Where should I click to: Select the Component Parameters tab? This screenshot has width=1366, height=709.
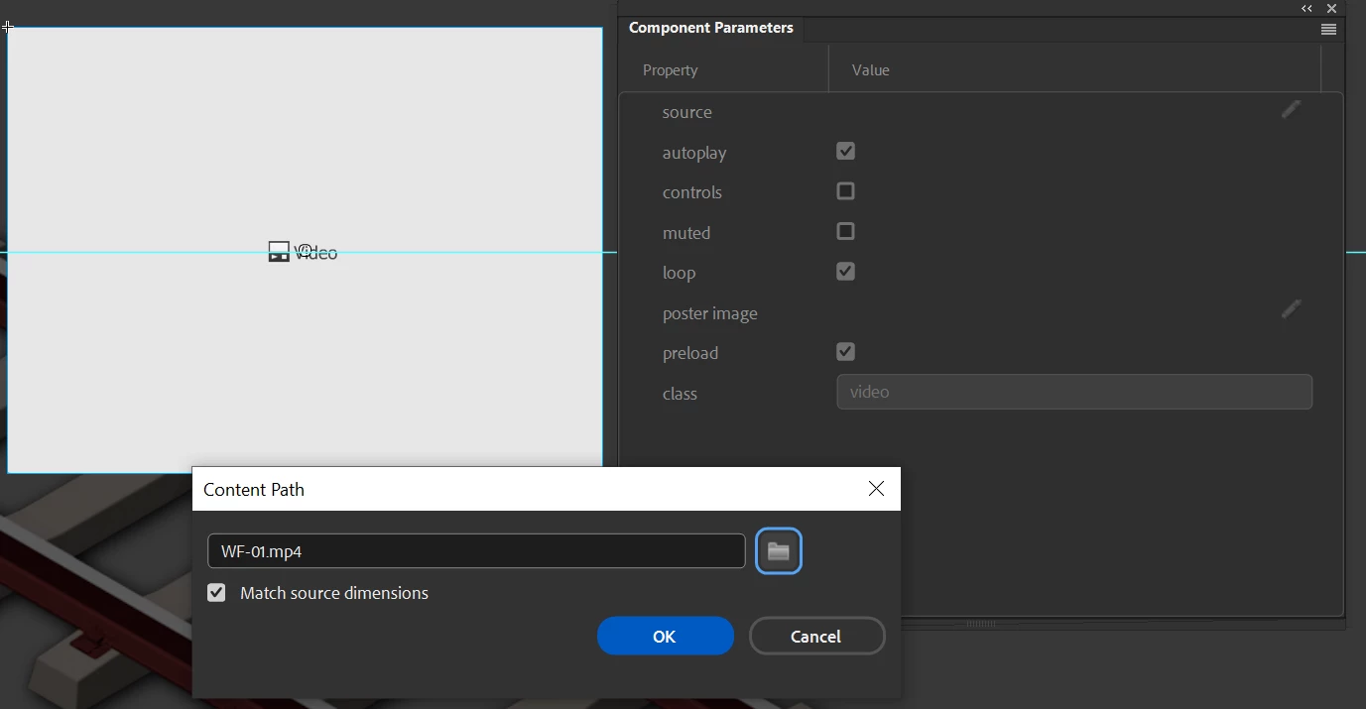[x=711, y=28]
